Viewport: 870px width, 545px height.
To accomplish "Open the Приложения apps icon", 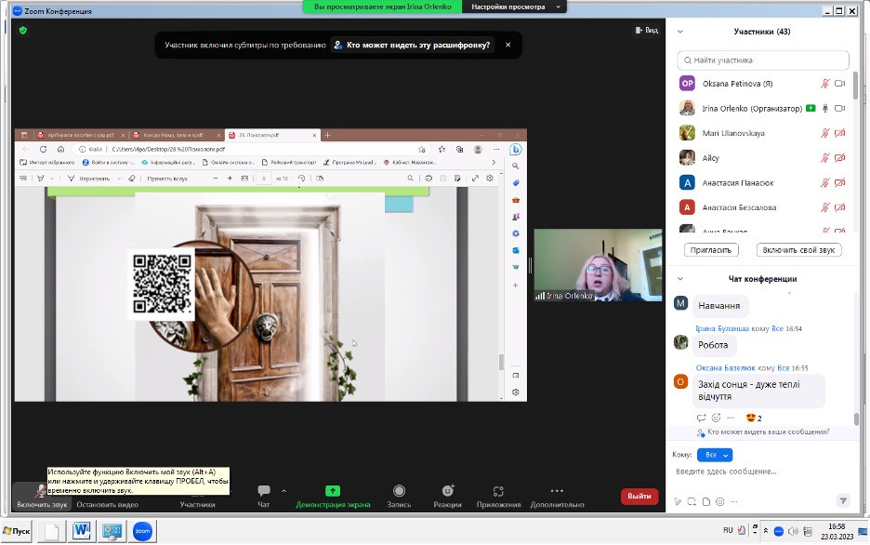I will click(498, 491).
